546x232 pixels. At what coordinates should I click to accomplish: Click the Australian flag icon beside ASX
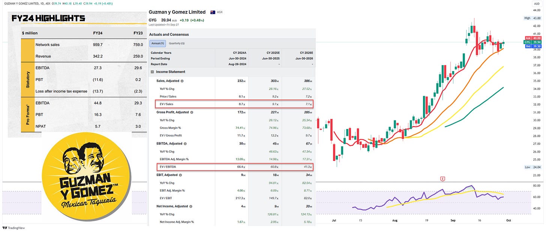pos(213,12)
